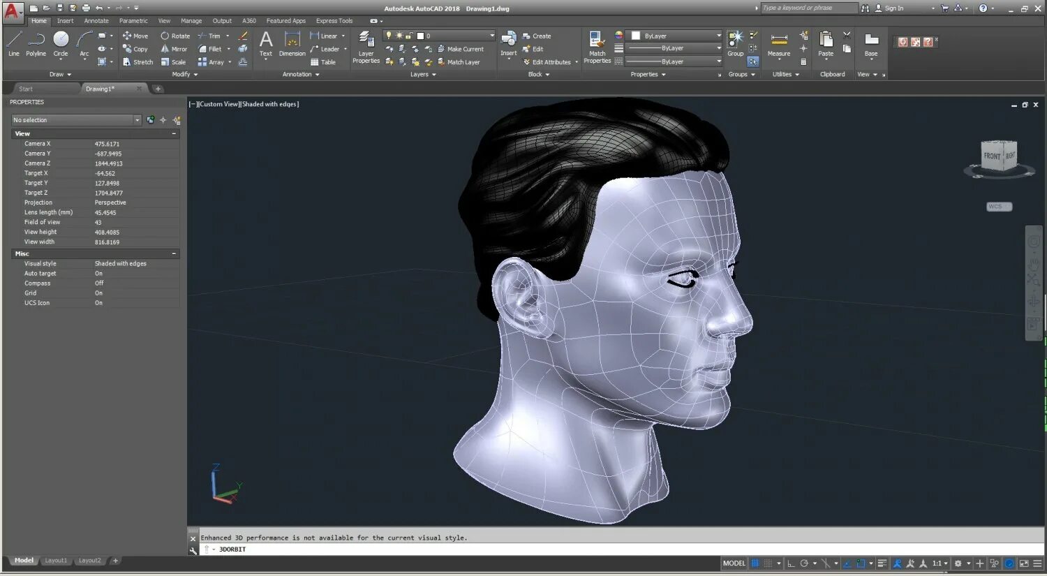Click the Text annotation tool
1047x576 pixels.
(266, 43)
